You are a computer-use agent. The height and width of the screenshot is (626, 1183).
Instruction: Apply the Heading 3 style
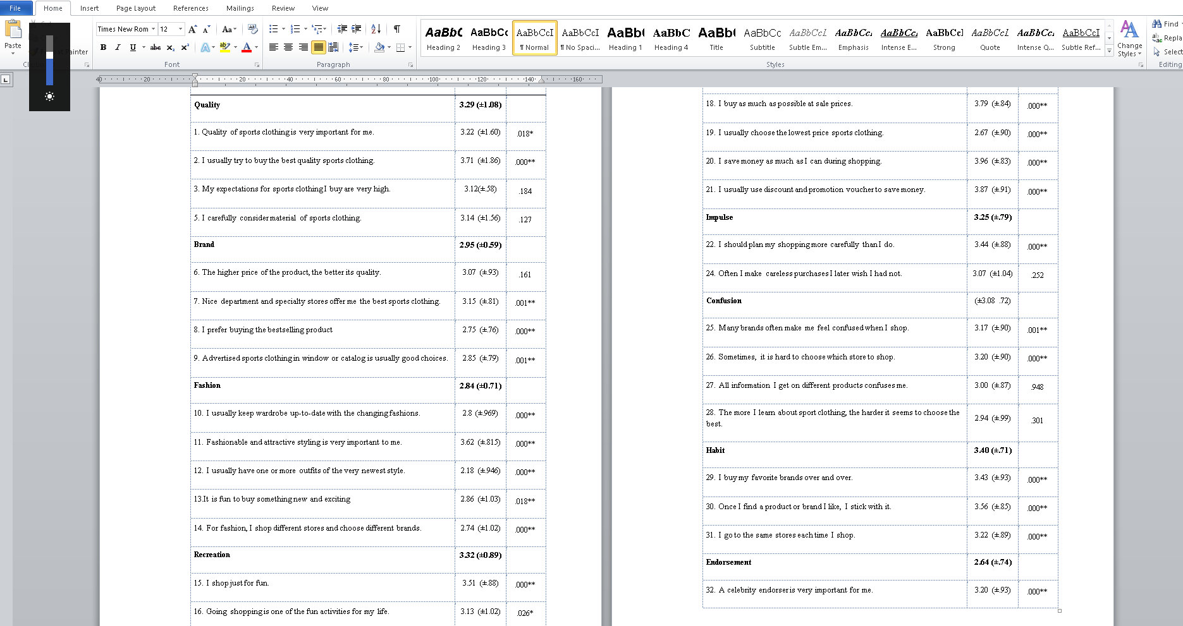tap(489, 38)
